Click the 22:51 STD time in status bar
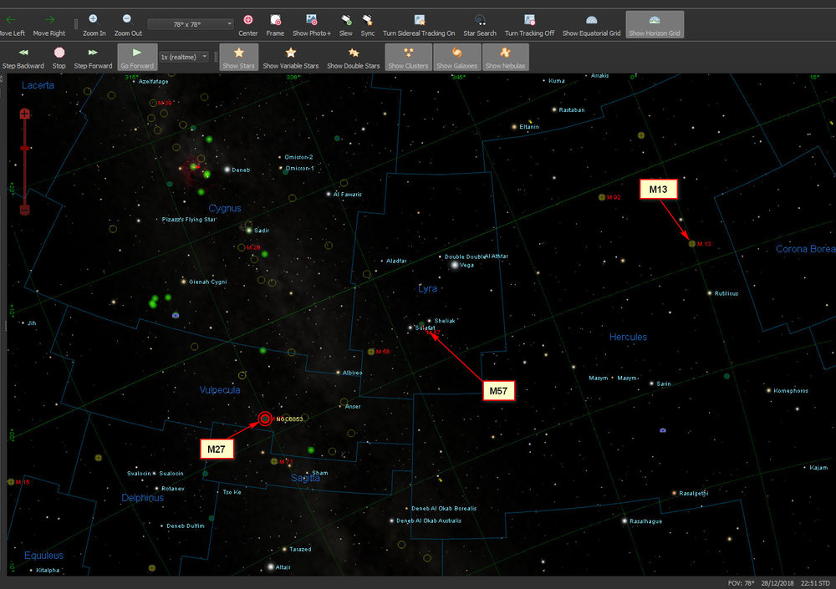This screenshot has height=589, width=836. (815, 583)
